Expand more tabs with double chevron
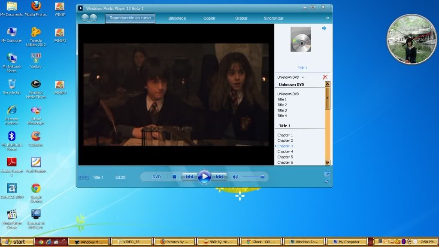This screenshot has height=247, width=439. coord(327,18)
